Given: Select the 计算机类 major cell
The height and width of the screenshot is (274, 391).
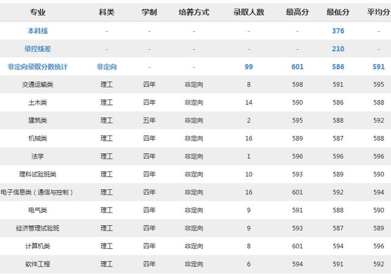Looking at the screenshot, I should pos(38,246).
